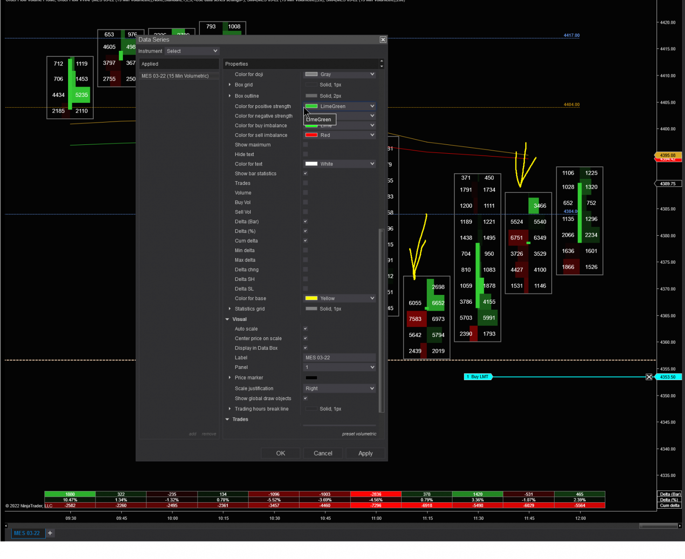
Task: Expand Trading hours break line property
Action: 230,409
